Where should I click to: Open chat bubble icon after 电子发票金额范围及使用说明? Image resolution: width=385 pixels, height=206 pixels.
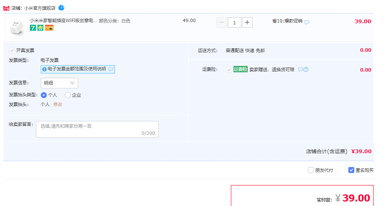pos(111,69)
